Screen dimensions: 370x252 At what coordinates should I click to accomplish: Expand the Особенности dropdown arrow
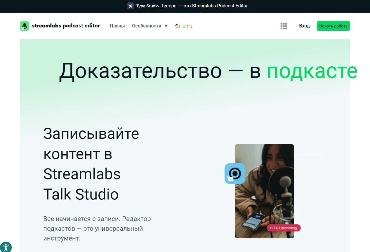166,26
